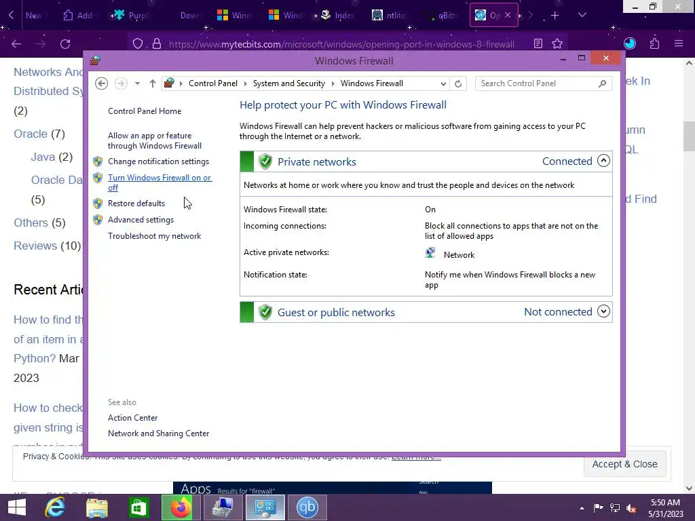Open the Firefox hamburger menu
The image size is (695, 521).
(679, 43)
